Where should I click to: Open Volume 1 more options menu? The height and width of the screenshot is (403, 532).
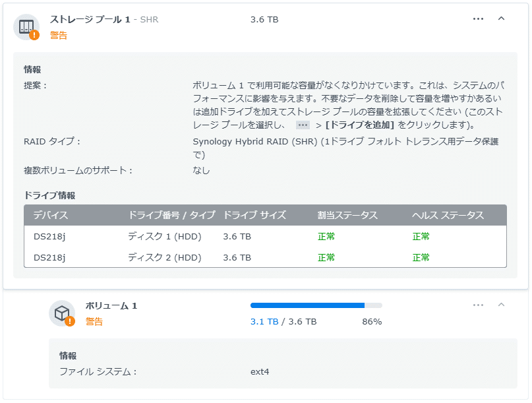(x=479, y=305)
